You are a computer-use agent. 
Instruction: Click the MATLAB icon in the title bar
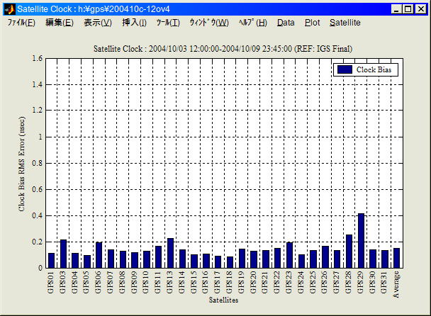point(9,9)
